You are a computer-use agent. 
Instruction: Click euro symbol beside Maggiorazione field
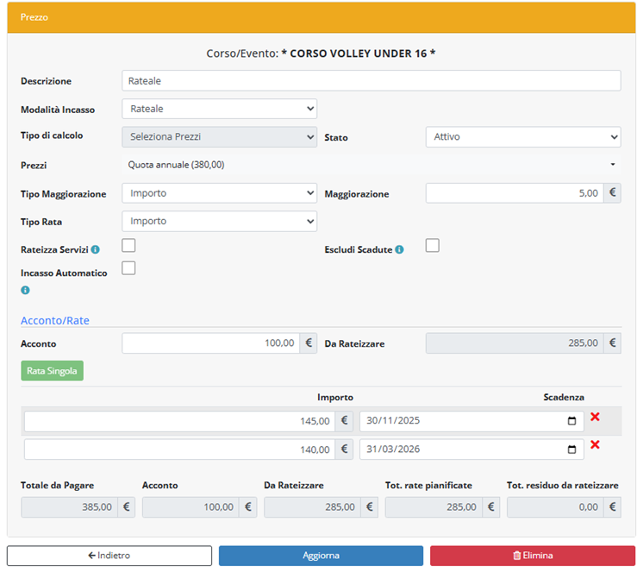point(611,193)
